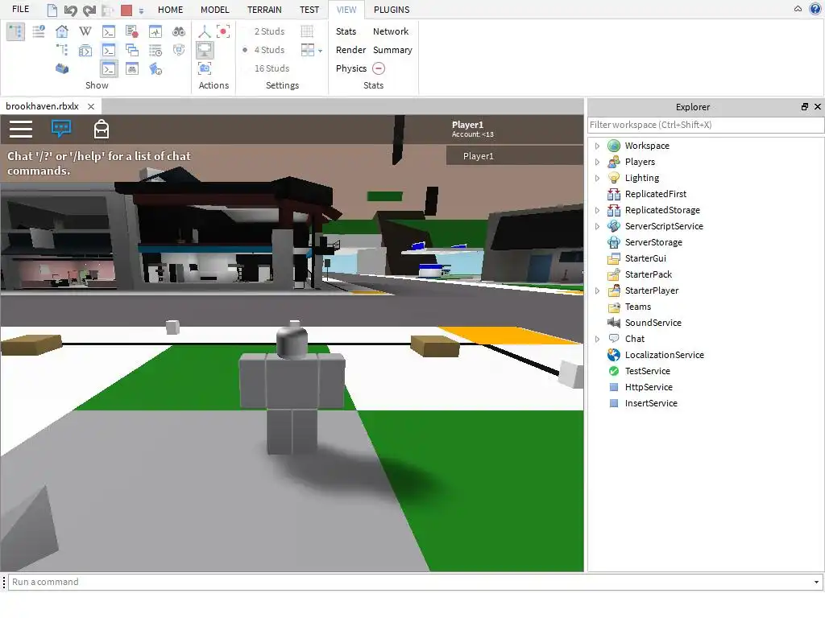Click the Redo arrow

(89, 10)
